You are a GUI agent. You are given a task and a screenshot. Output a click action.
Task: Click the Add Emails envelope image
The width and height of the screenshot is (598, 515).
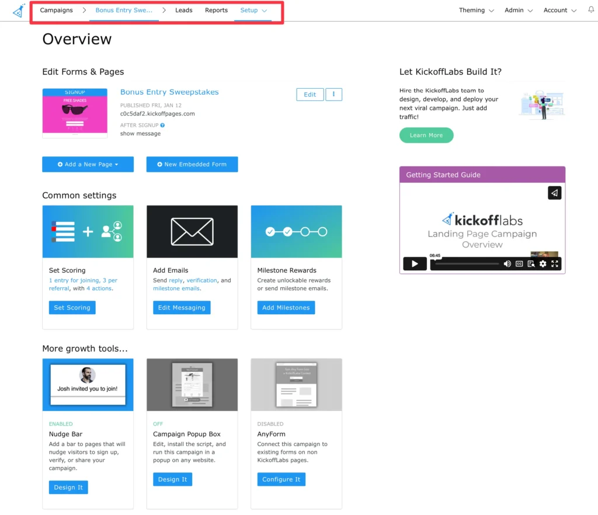[x=192, y=231]
